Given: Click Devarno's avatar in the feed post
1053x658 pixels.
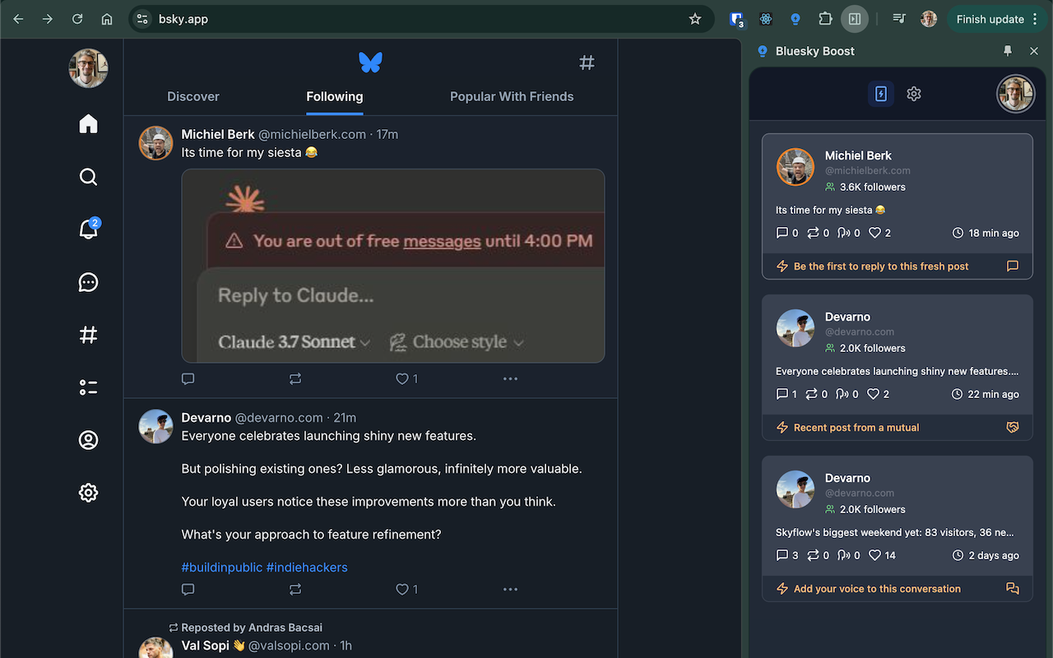Looking at the screenshot, I should point(155,426).
